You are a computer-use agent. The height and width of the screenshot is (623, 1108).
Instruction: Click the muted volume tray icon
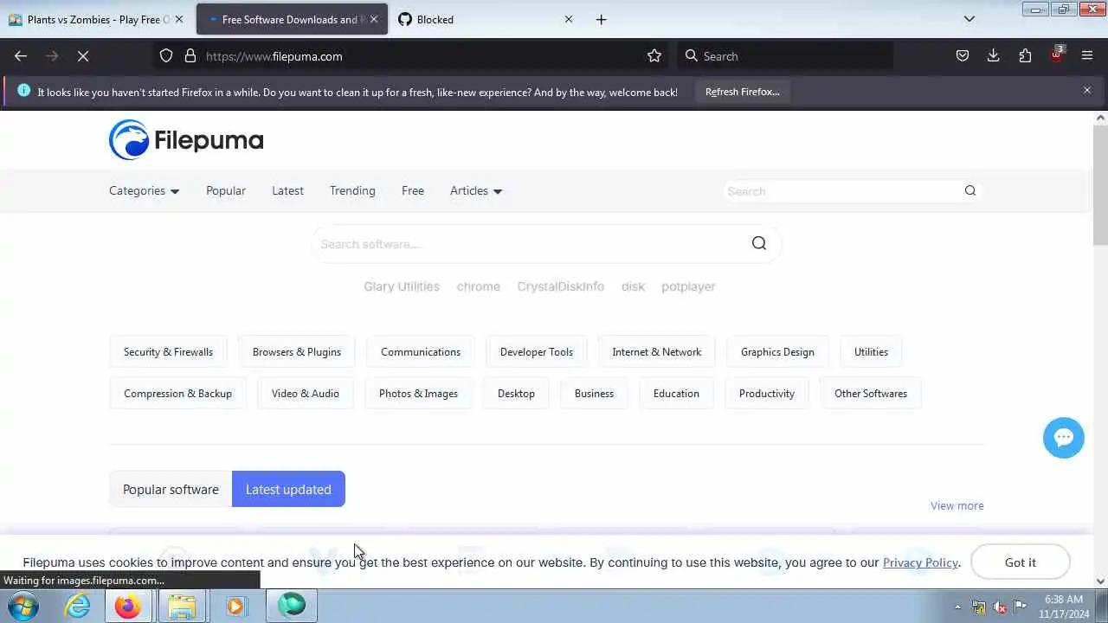tap(1000, 607)
